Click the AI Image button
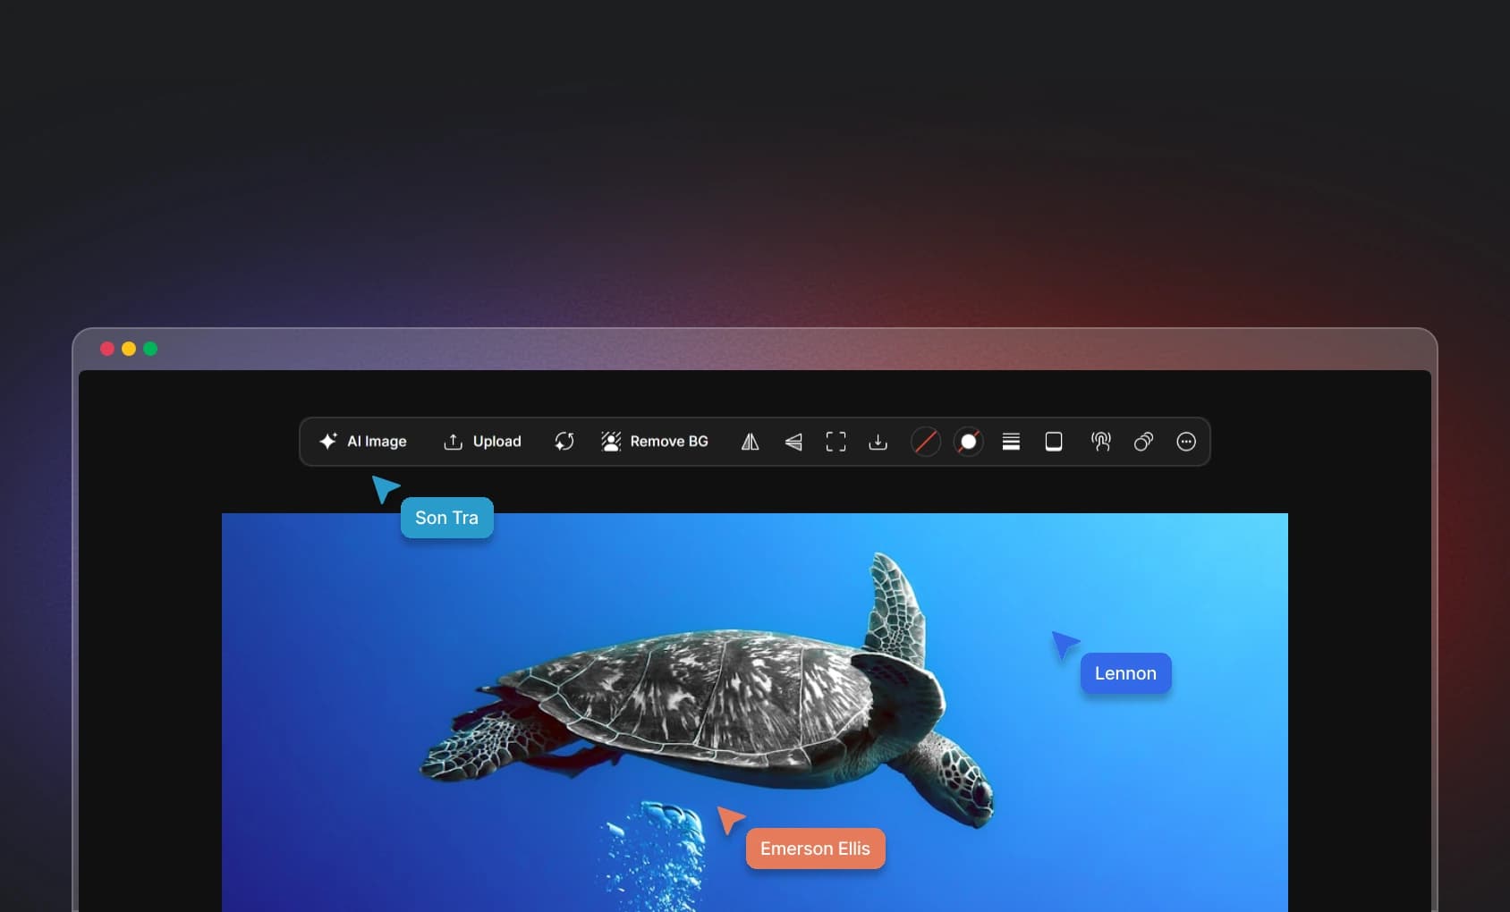The height and width of the screenshot is (912, 1510). 362,442
